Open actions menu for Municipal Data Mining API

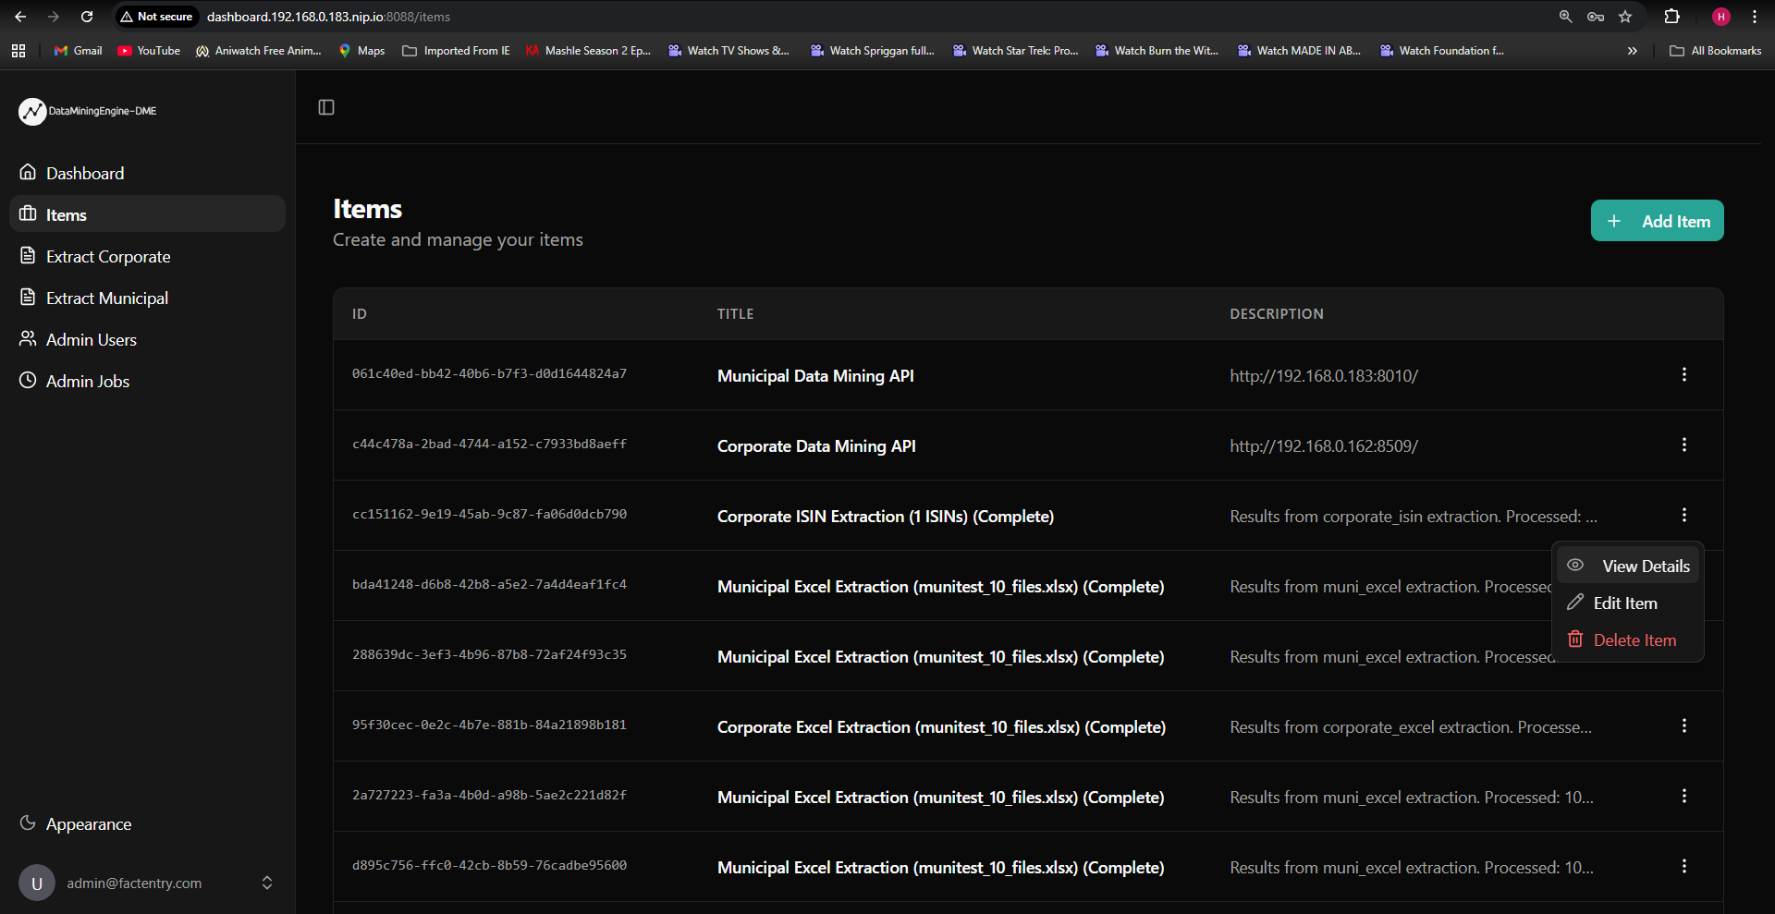[x=1683, y=374]
